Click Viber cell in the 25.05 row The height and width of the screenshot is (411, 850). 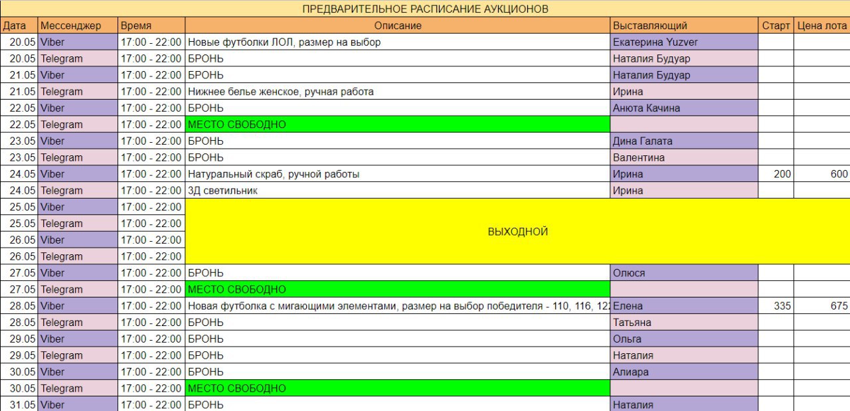78,207
